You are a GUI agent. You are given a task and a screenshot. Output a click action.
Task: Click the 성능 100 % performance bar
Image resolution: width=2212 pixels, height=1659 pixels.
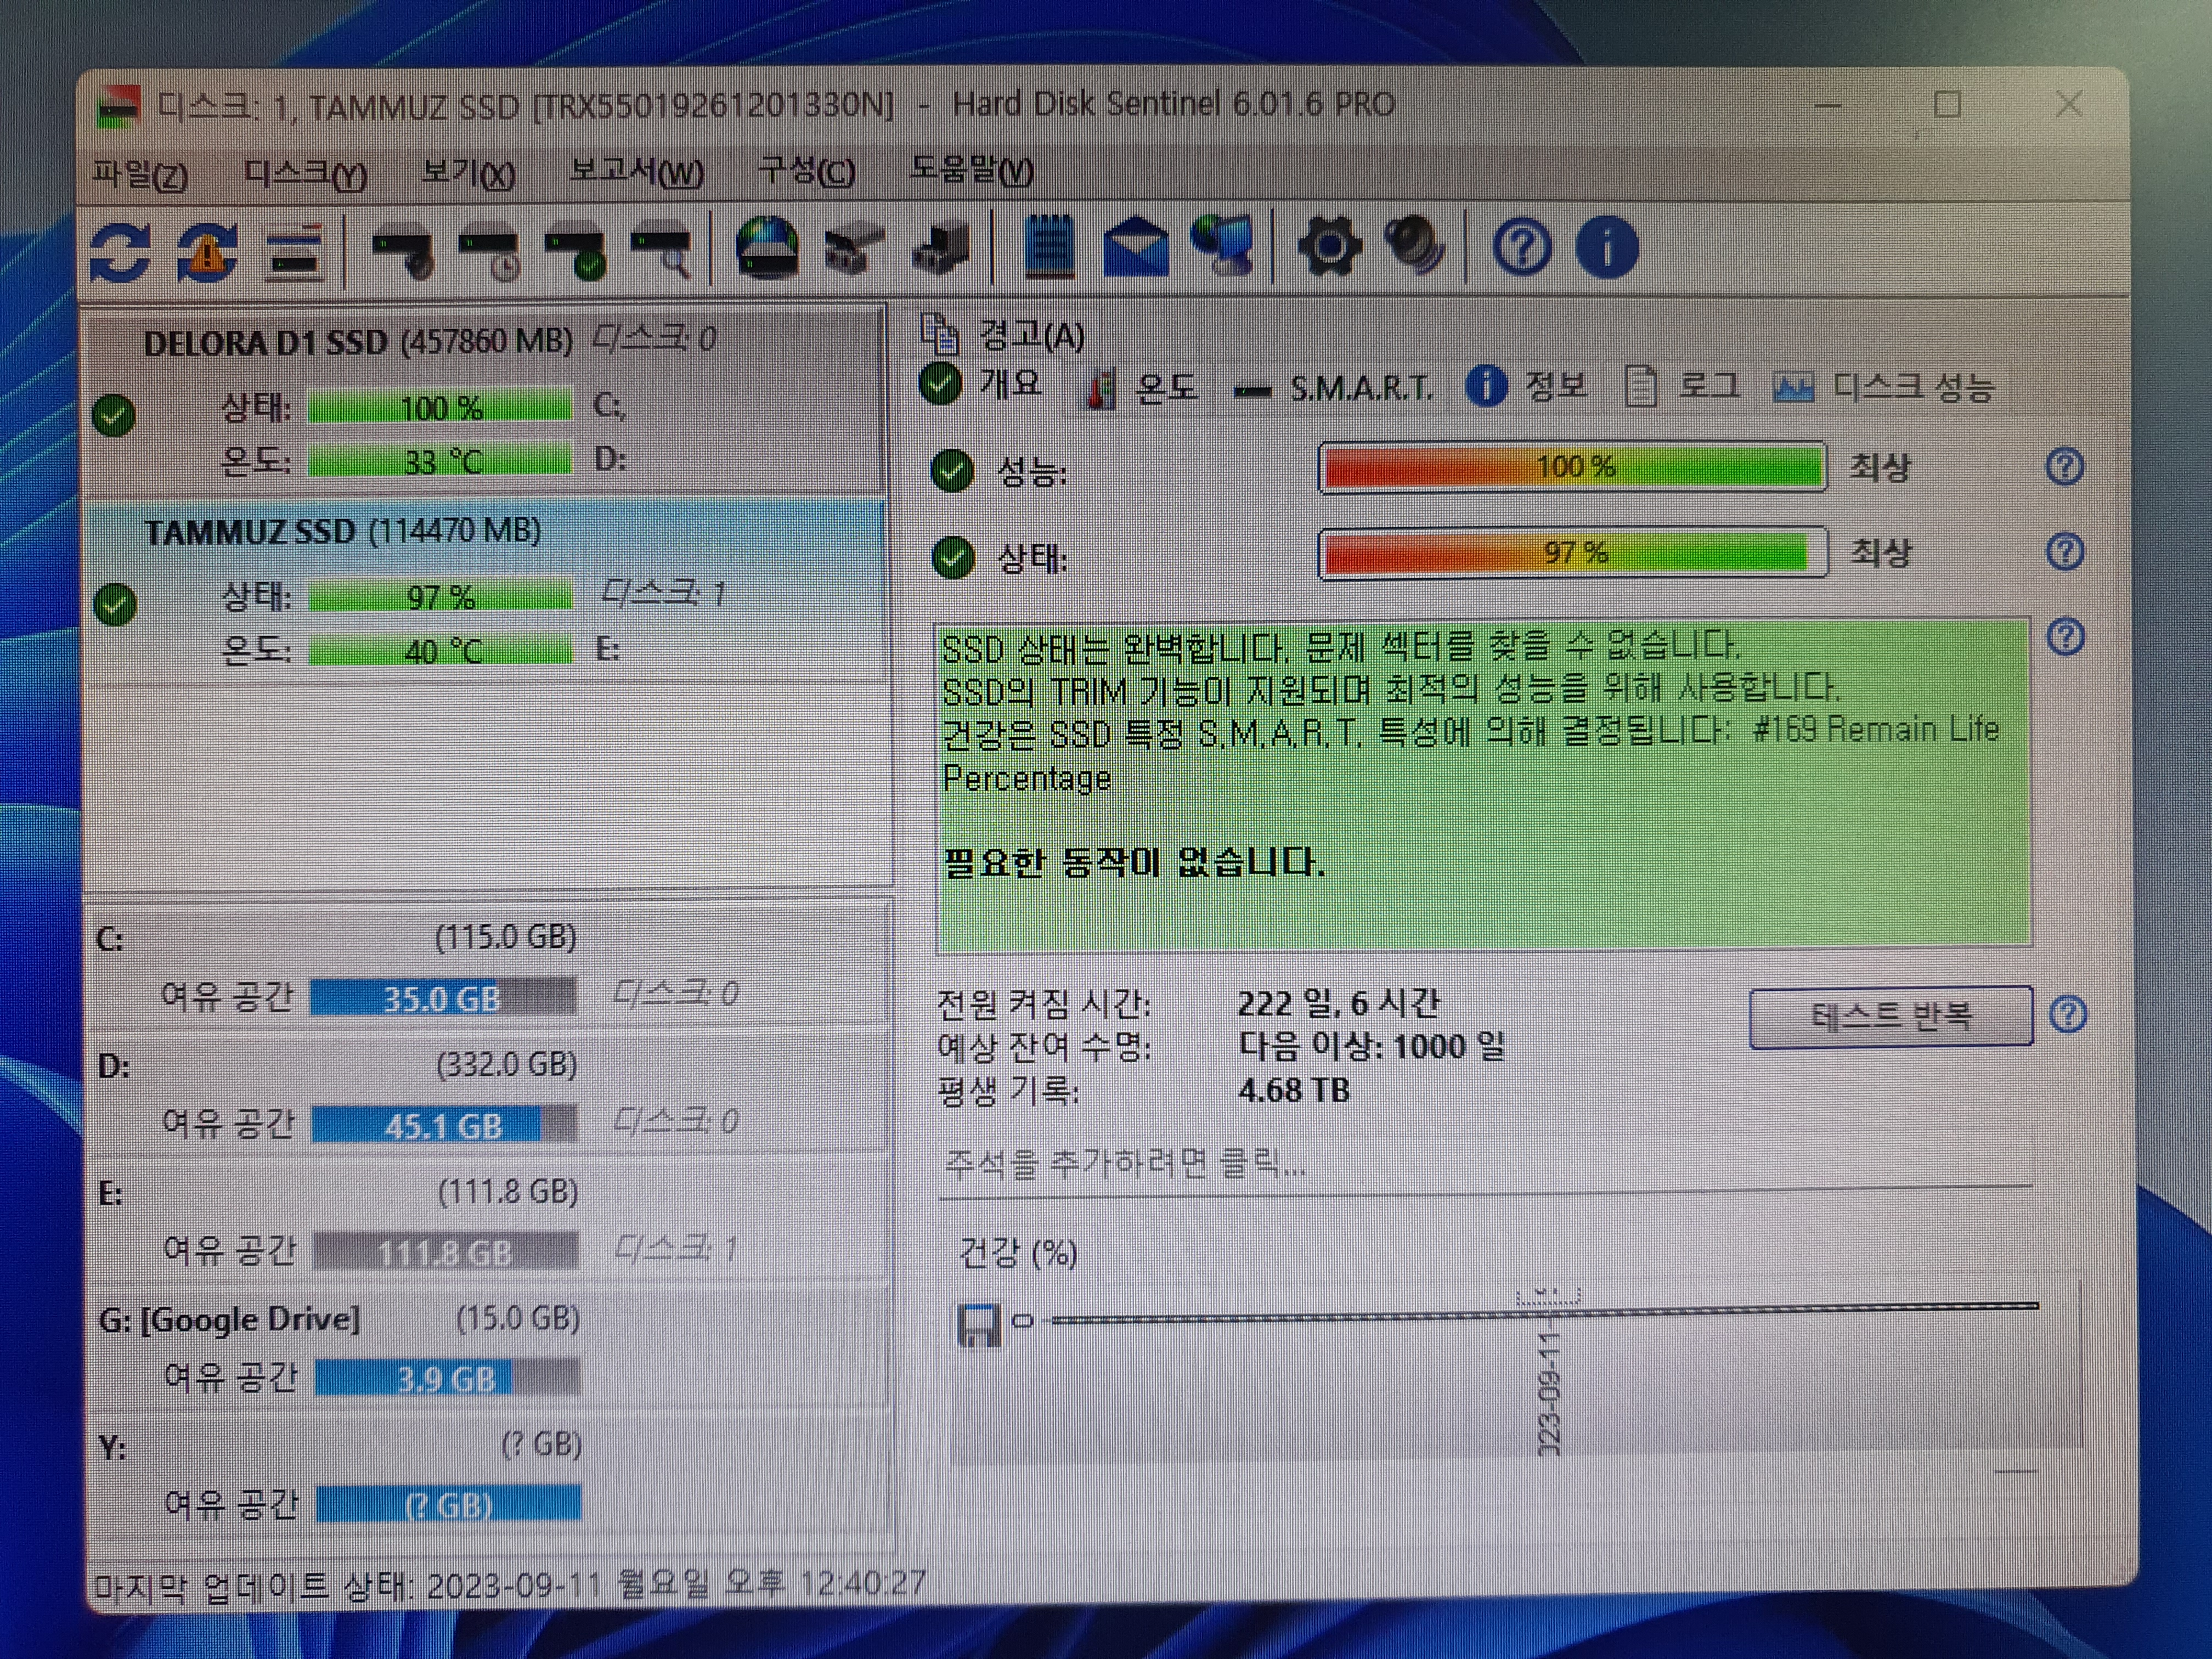[x=1573, y=467]
